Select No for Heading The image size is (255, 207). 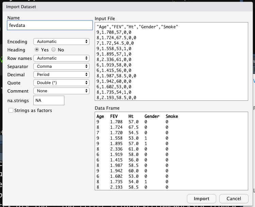(x=54, y=50)
